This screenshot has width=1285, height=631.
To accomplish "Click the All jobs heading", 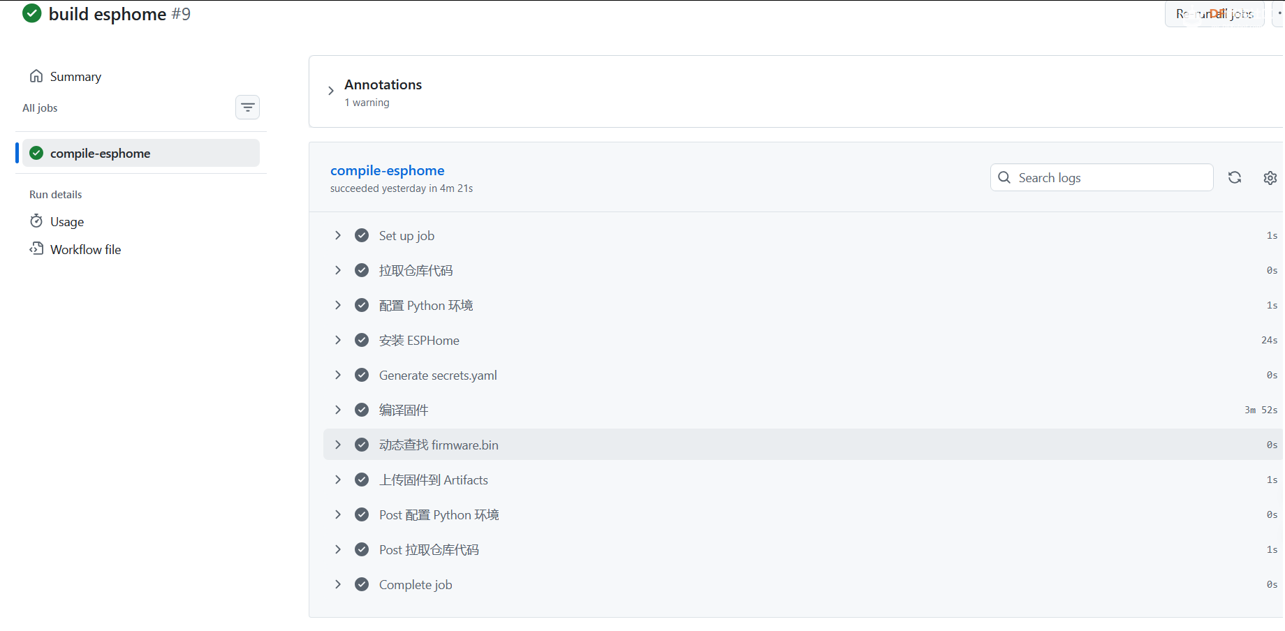I will tap(40, 107).
